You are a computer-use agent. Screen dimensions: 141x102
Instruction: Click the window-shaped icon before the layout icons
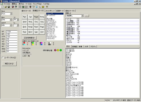tap(16, 7)
